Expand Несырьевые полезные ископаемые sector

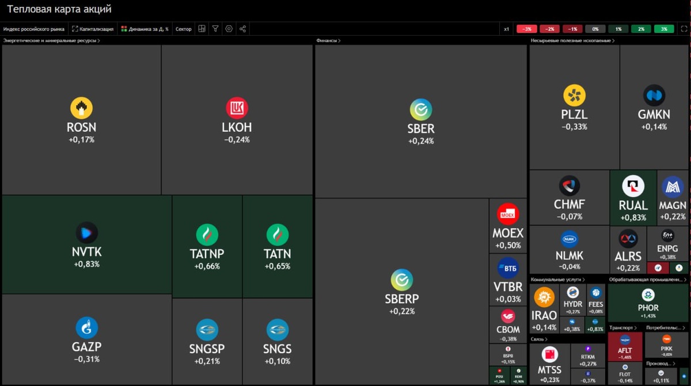(572, 41)
